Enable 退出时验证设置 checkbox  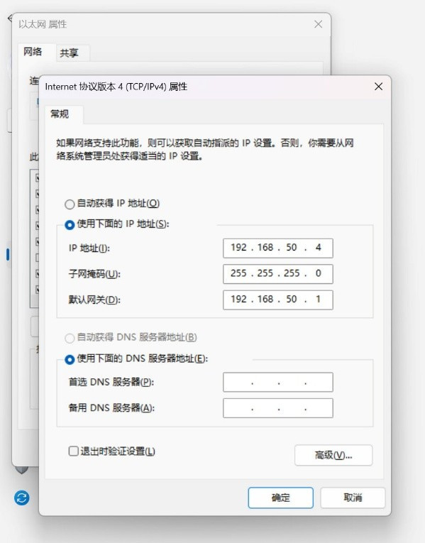73,451
